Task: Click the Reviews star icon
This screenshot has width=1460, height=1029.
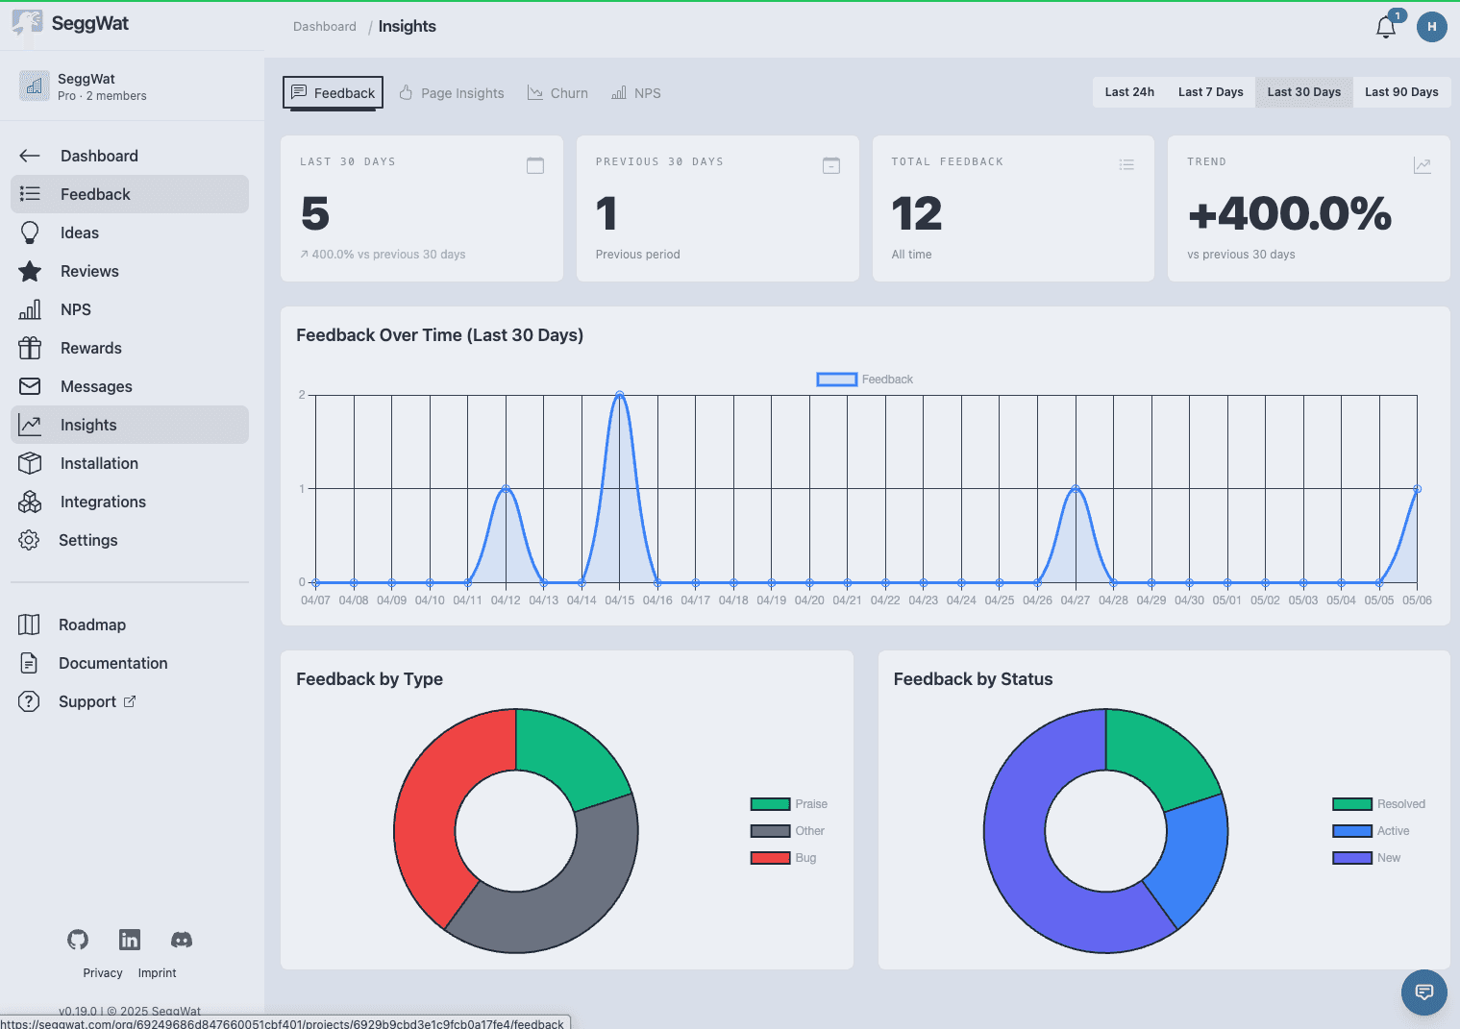Action: point(30,271)
